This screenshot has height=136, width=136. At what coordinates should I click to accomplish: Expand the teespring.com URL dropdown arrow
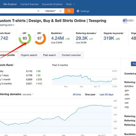coord(14,25)
